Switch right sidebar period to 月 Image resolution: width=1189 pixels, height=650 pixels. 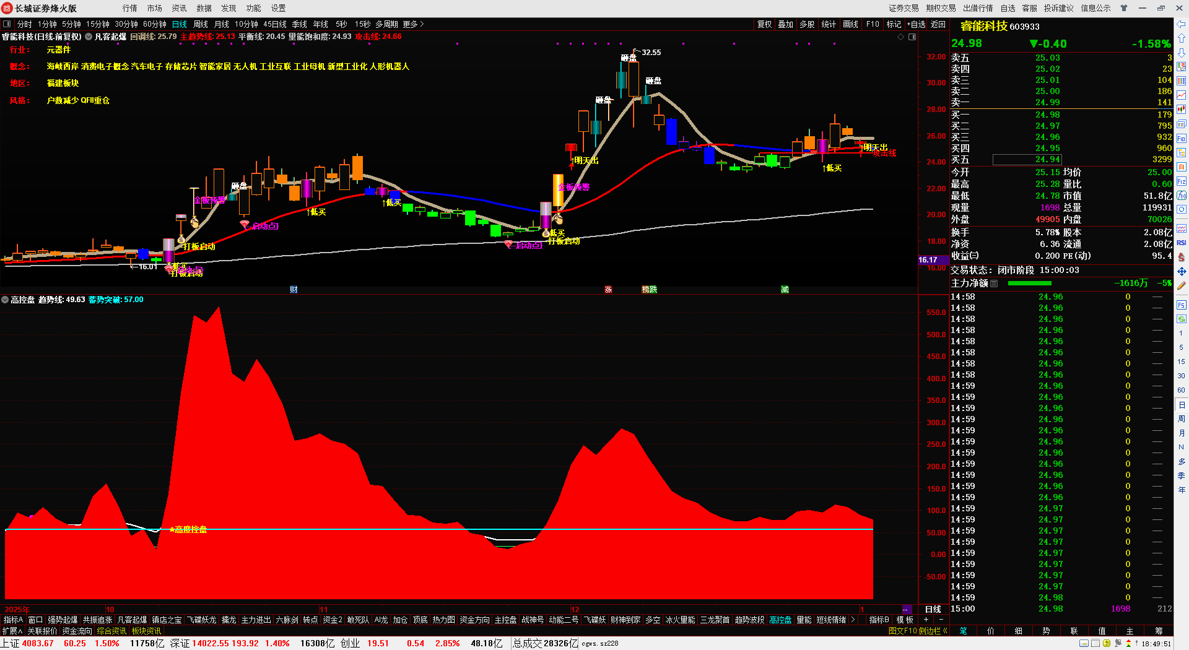1181,433
